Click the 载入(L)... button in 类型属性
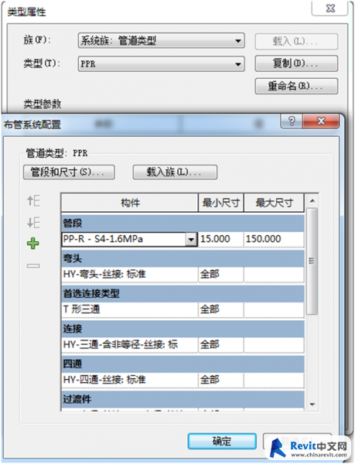This screenshot has height=464, width=355. coord(296,42)
